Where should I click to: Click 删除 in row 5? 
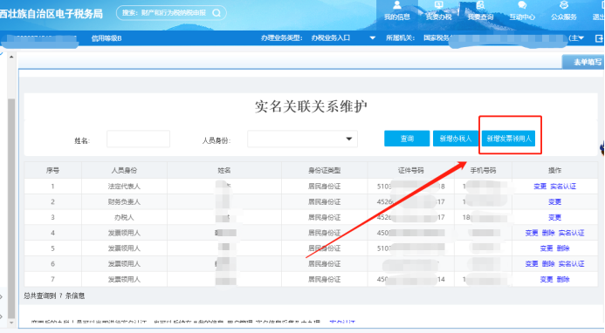pyautogui.click(x=563, y=248)
